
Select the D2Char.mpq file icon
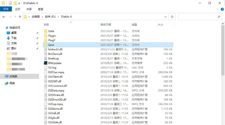click(x=46, y=72)
